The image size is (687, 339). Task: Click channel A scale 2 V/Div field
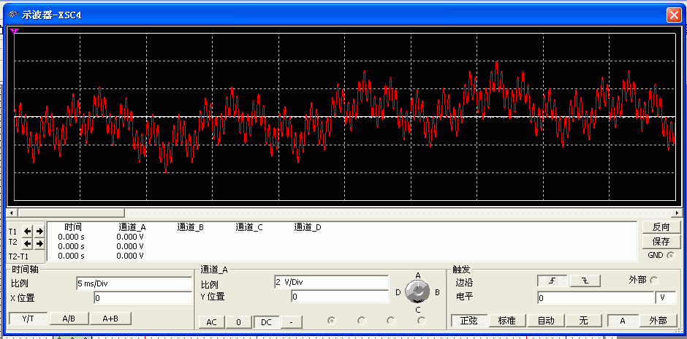330,282
